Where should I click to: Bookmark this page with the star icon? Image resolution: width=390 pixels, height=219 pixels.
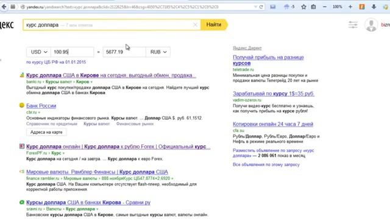pyautogui.click(x=303, y=7)
